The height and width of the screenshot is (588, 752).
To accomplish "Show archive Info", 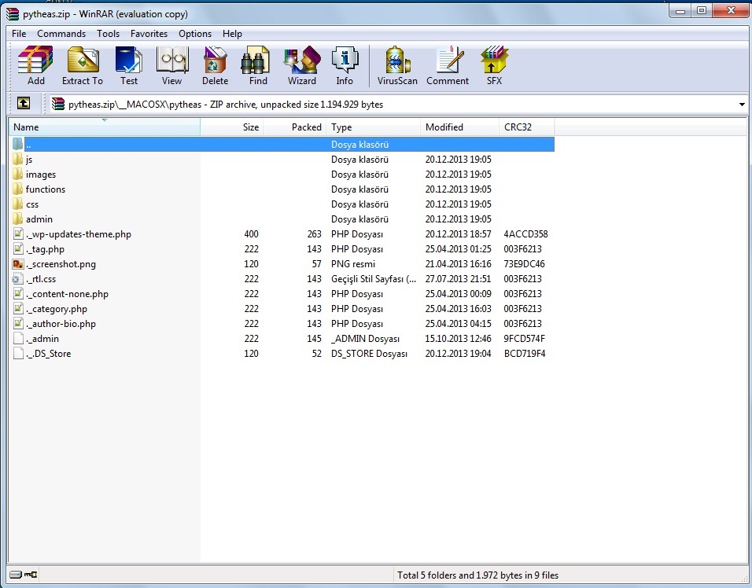I will point(345,66).
